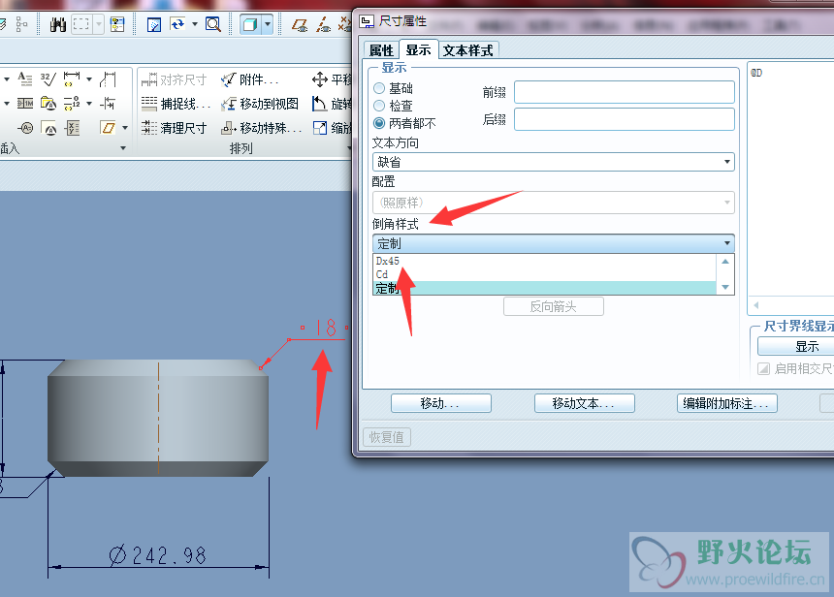Click the Scale (缩放) icon
Screen dimensions: 834x597
(320, 128)
